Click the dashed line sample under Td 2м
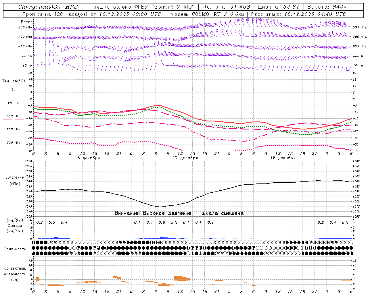368x294 pixels. 13,106
